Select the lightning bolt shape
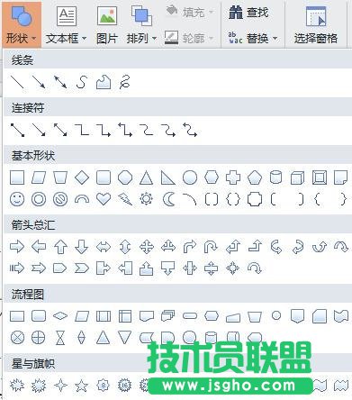 125,199
